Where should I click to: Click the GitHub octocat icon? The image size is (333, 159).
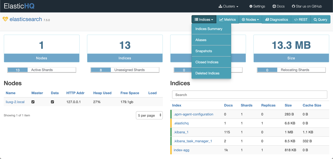tap(294, 6)
